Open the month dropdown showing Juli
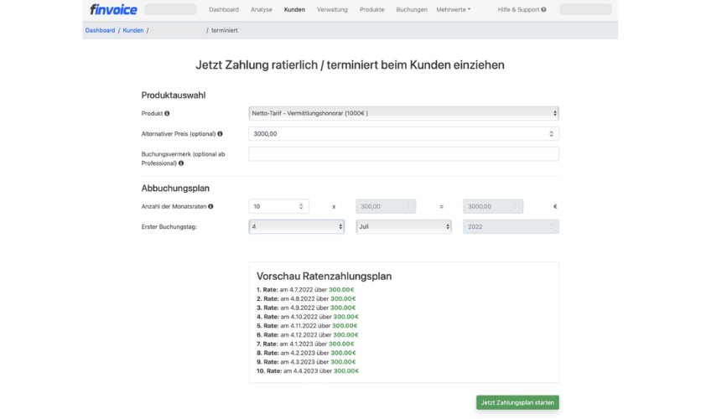This screenshot has width=701, height=419. click(403, 226)
